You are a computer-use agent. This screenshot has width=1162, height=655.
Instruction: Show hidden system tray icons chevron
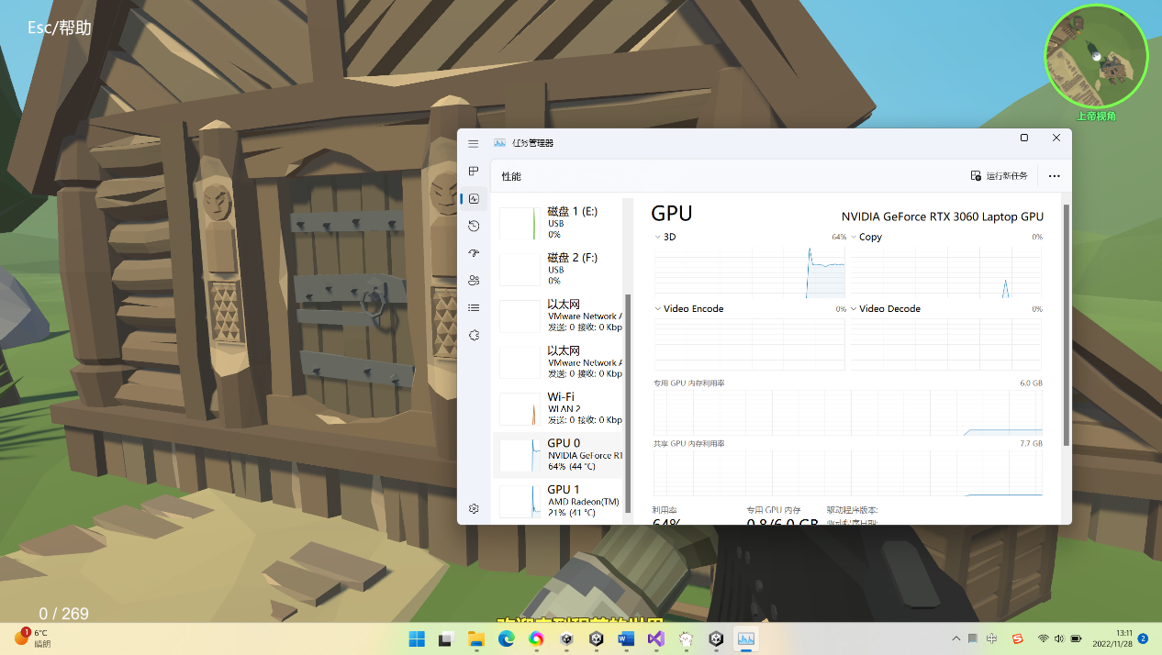pyautogui.click(x=955, y=638)
